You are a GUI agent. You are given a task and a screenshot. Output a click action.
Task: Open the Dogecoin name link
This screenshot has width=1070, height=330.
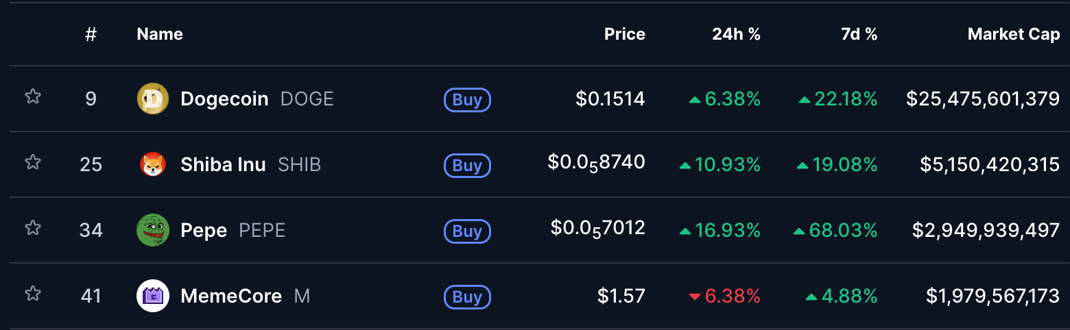pos(224,99)
